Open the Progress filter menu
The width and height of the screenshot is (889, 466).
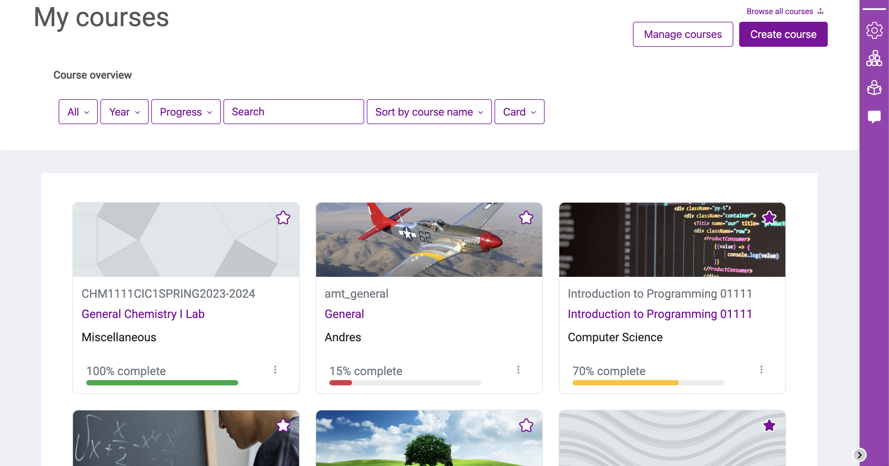pos(186,112)
